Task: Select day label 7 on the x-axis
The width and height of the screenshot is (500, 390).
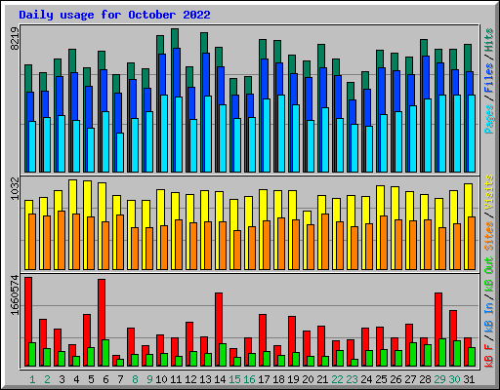Action: pos(120,379)
